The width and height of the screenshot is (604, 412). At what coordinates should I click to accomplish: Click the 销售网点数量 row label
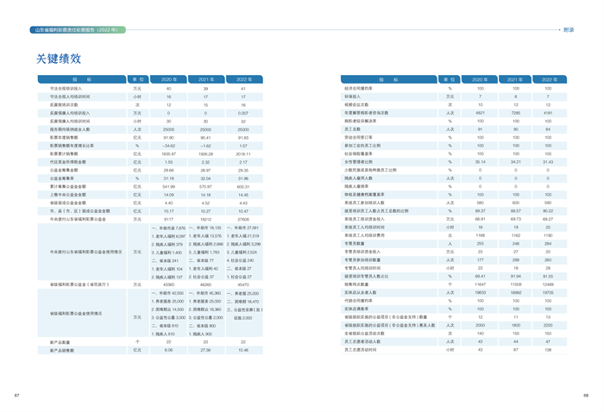(x=356, y=284)
